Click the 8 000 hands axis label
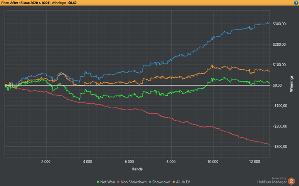The width and height of the screenshot is (299, 186). [171, 162]
